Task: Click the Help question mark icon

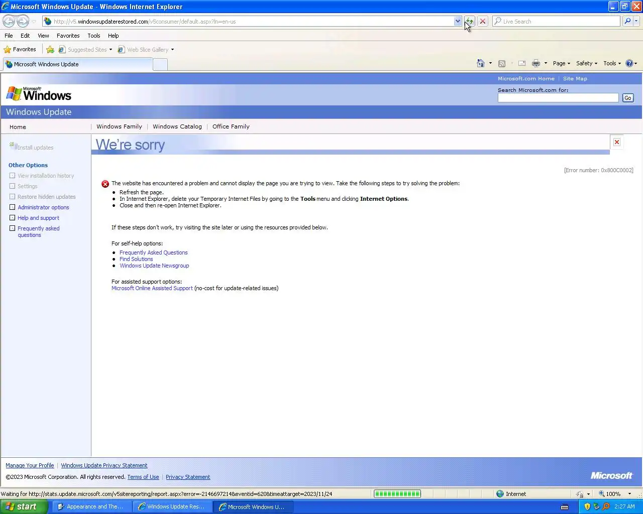Action: (x=629, y=63)
